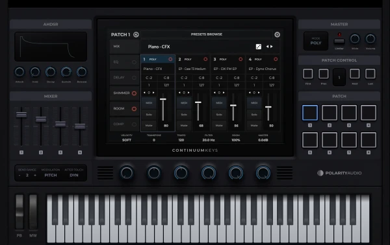Click Mixer channel 4 fader handle
This screenshot has width=390, height=245.
click(80, 126)
